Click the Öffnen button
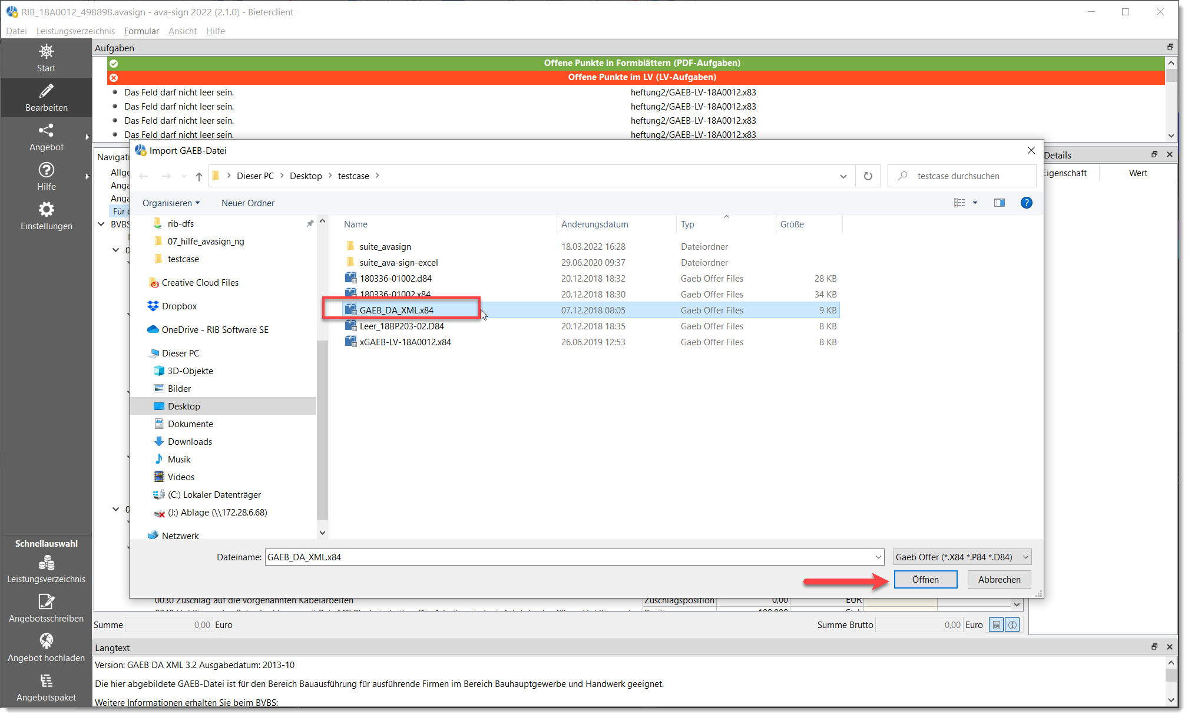Viewport: 1188px width, 717px height. [x=925, y=580]
